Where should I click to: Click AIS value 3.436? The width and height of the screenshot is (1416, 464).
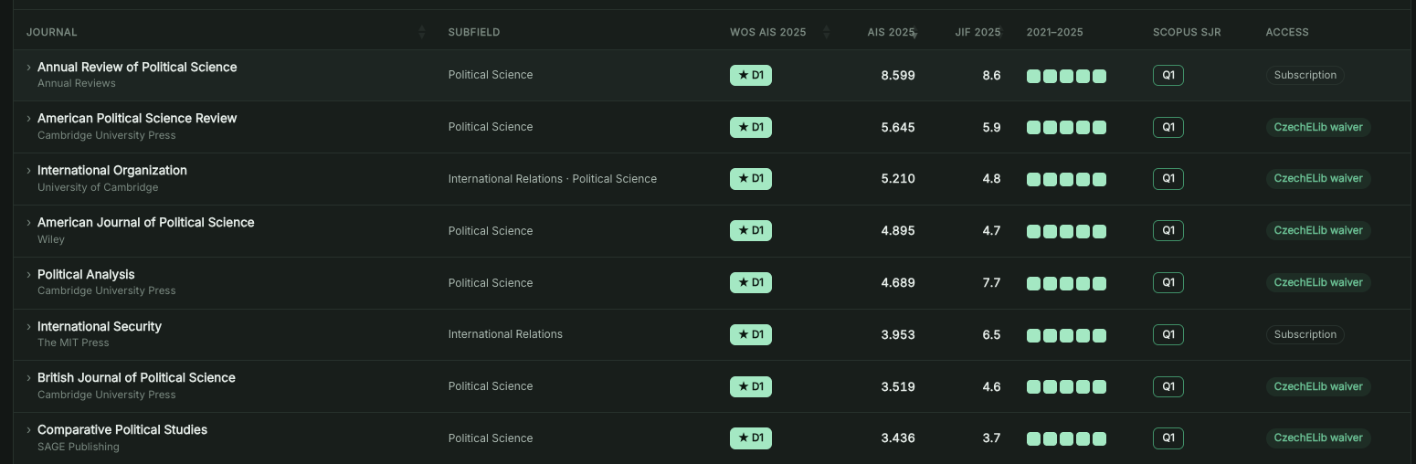898,438
